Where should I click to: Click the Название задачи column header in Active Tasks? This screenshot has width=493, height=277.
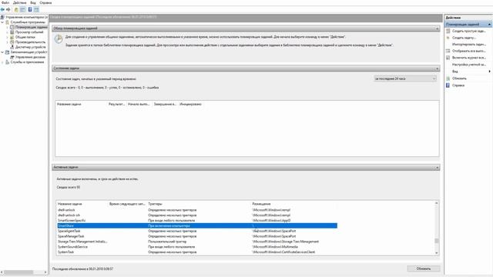click(x=70, y=204)
